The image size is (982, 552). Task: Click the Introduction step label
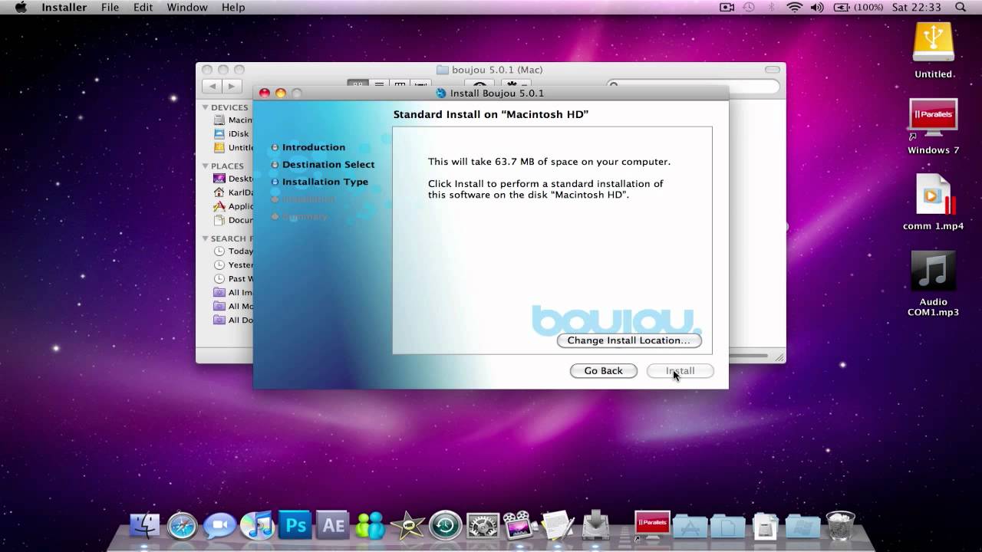(x=314, y=147)
